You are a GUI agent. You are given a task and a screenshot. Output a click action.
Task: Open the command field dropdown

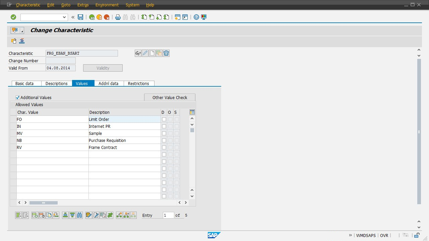pos(64,17)
